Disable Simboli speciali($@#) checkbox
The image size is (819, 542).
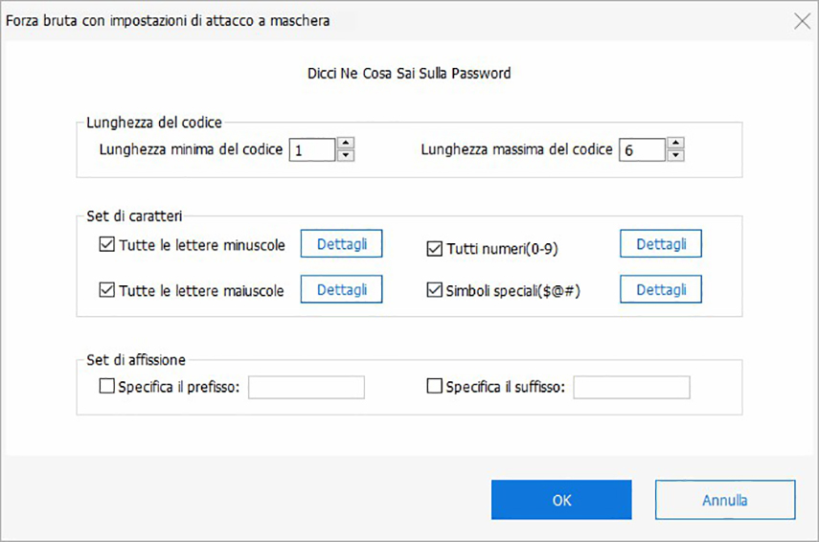tap(434, 290)
